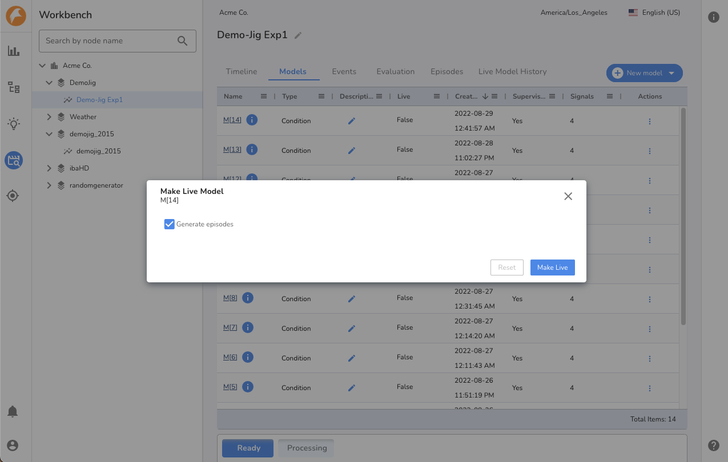The width and height of the screenshot is (728, 462).
Task: Open the M[13] model link
Action: pos(232,150)
